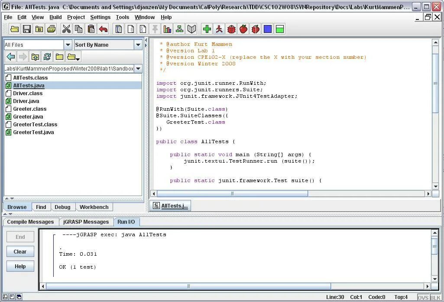Click the scissors Cut icon
This screenshot has width=444, height=302.
67,29
